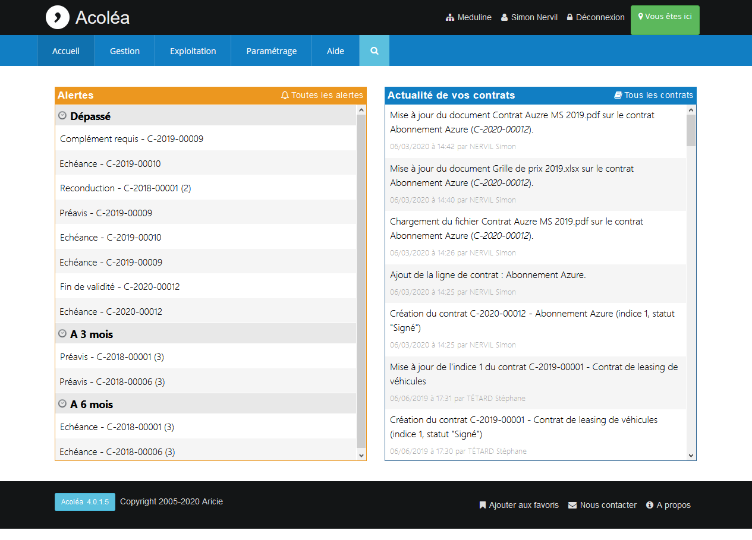This screenshot has height=540, width=752.
Task: Click the Simon Nervil user icon
Action: click(x=505, y=18)
